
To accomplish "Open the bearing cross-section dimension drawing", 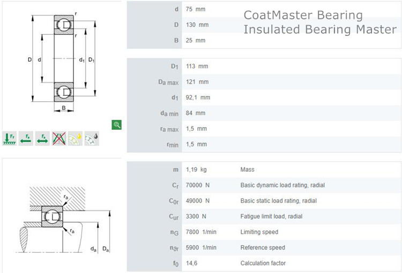I will [62, 62].
